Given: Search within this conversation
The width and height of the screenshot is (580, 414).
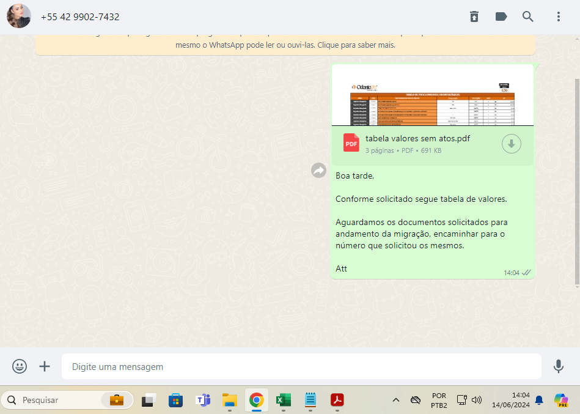Looking at the screenshot, I should click(528, 17).
